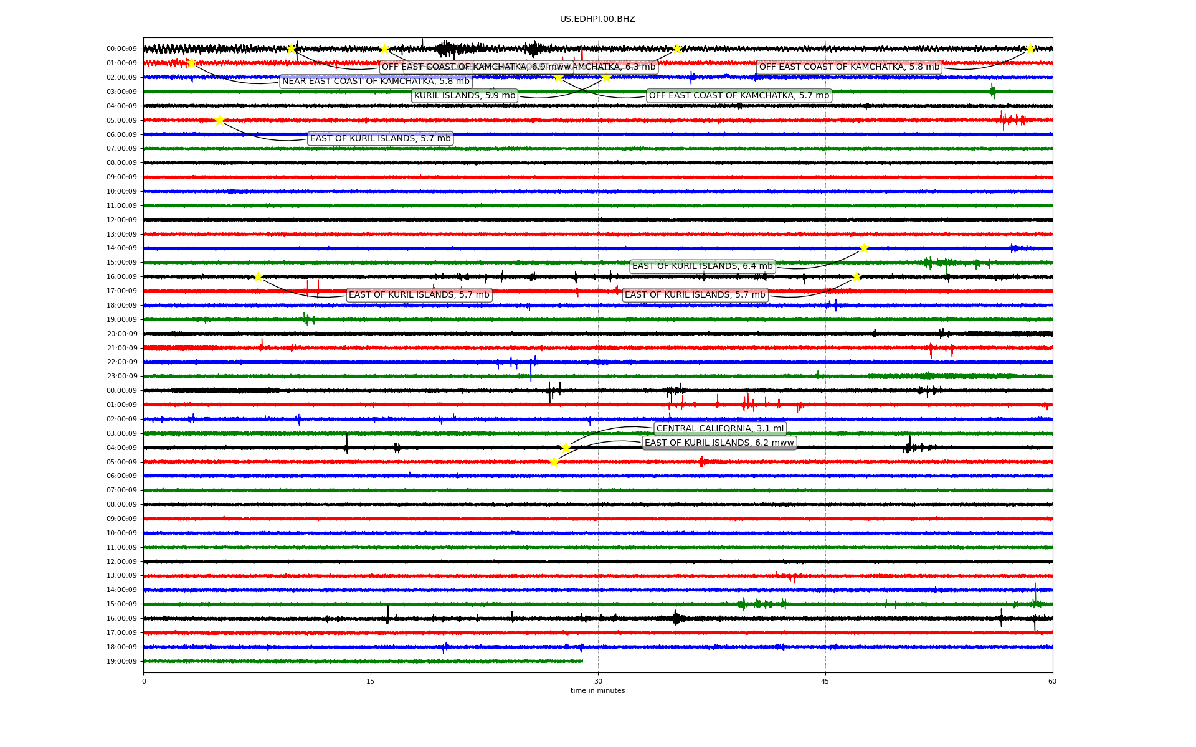Click the star marker linked to KURIL ISLANDS 5.9 mb

pos(606,77)
